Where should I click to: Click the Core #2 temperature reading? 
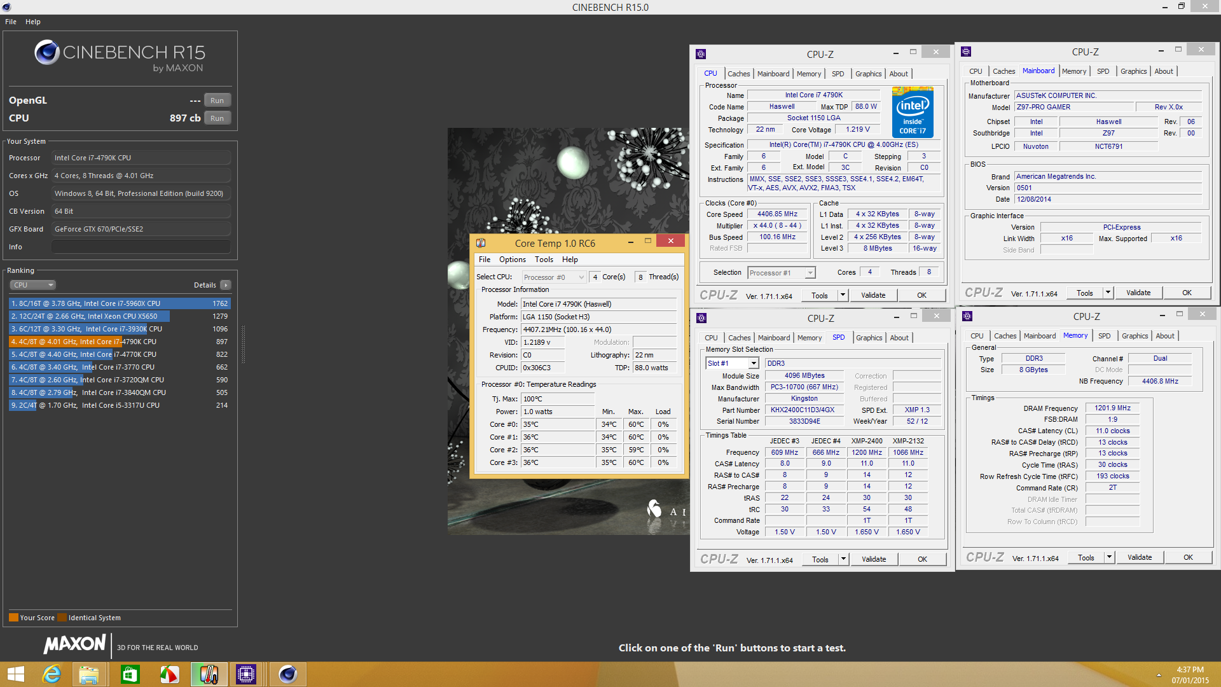click(x=558, y=450)
